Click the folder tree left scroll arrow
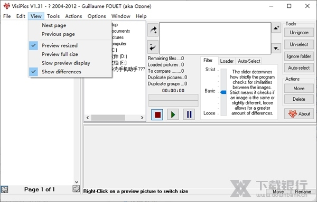 (x=88, y=118)
